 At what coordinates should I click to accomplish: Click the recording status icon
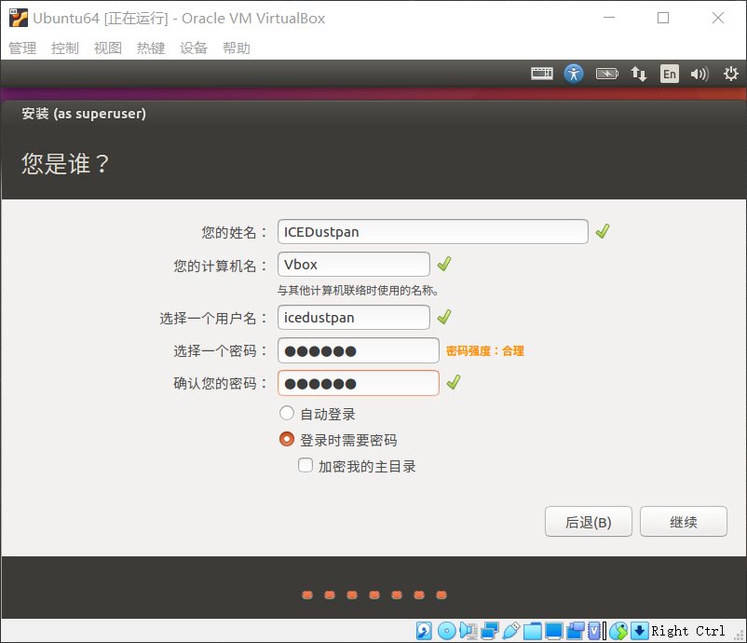pos(576,631)
